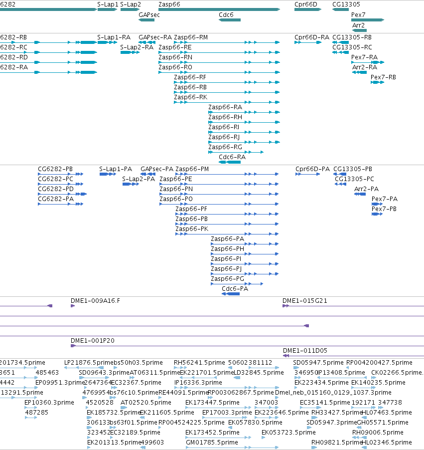Select EST RH56241.5prime

pos(180,368)
